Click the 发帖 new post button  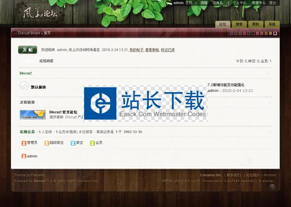27,50
